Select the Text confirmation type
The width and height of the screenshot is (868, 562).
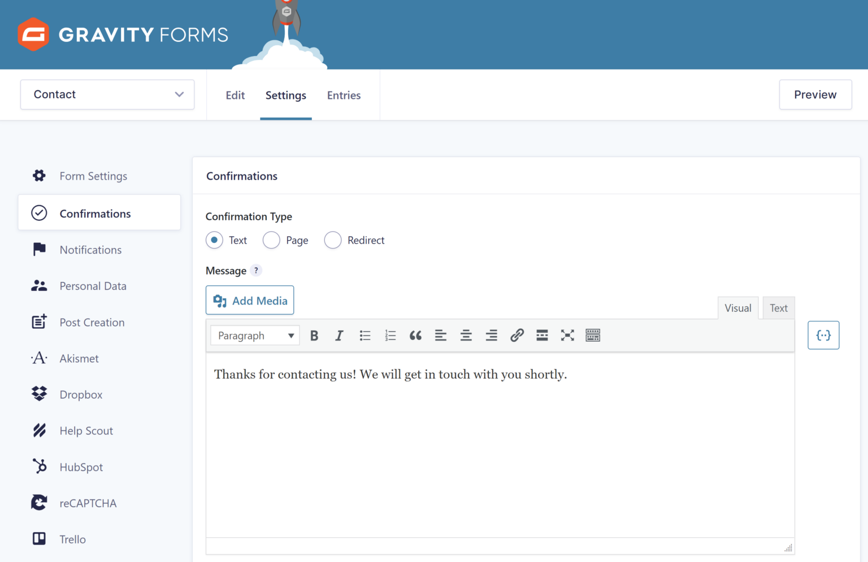coord(214,240)
